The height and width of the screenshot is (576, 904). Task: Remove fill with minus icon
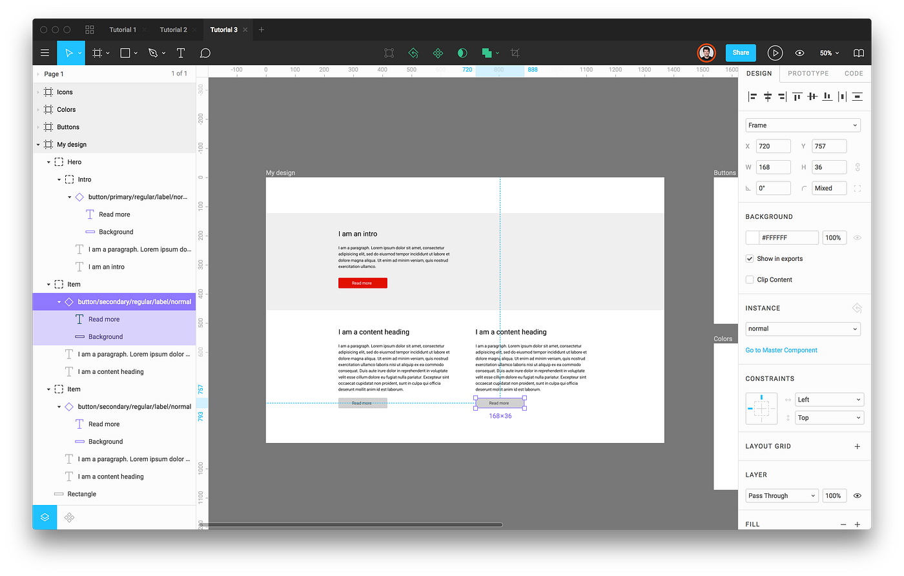[843, 524]
